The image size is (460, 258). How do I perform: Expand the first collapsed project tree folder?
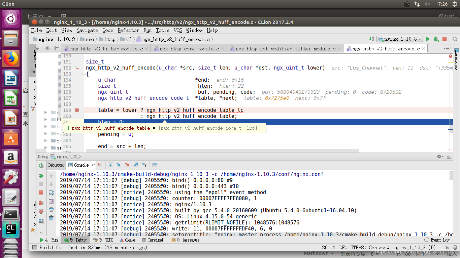[46, 113]
